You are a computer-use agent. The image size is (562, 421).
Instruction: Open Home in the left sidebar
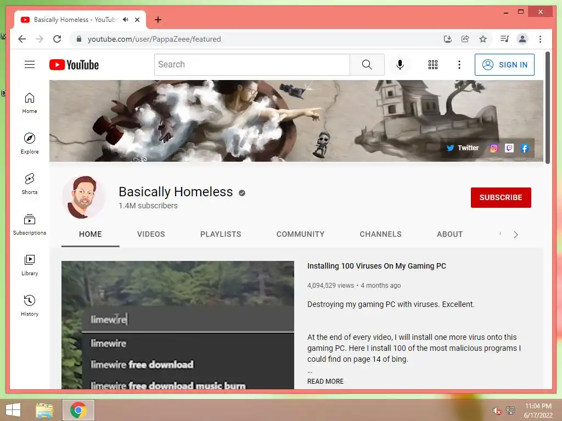pyautogui.click(x=30, y=103)
